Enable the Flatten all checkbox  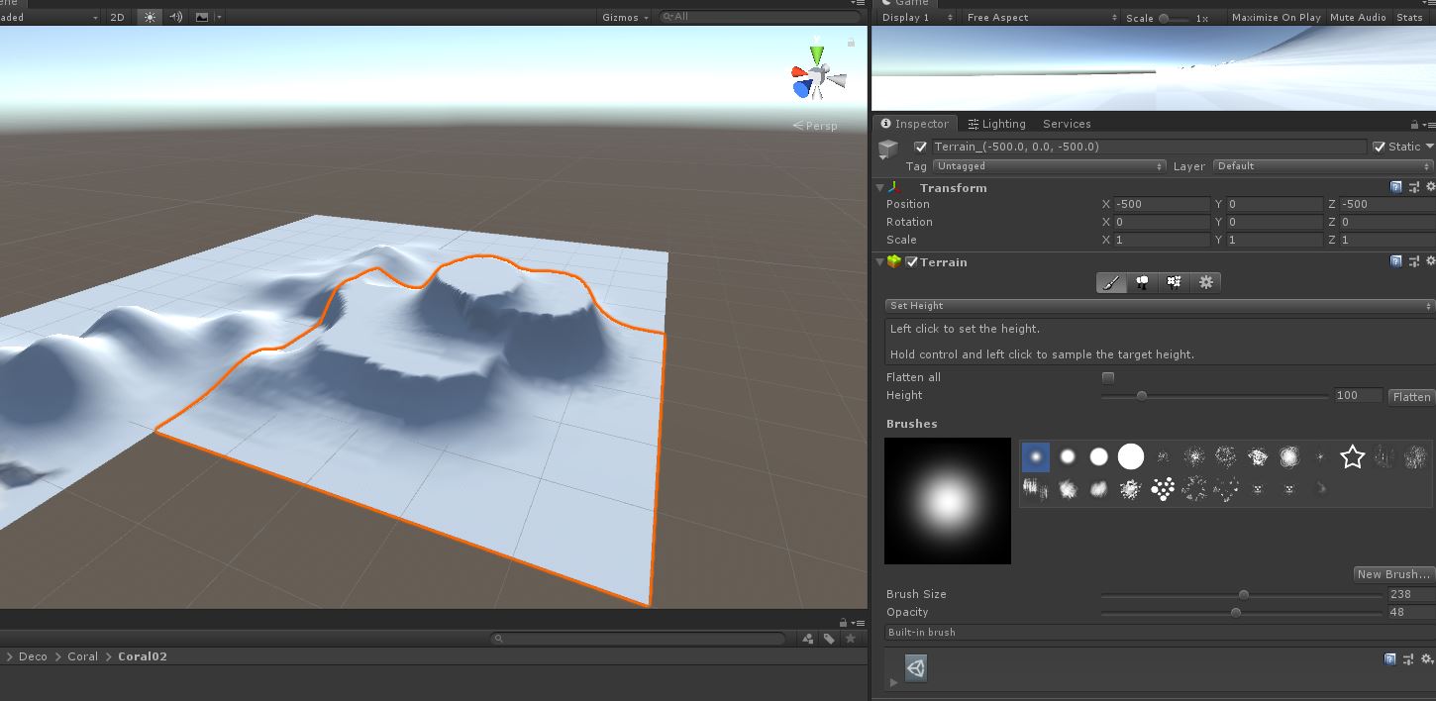pyautogui.click(x=1108, y=377)
